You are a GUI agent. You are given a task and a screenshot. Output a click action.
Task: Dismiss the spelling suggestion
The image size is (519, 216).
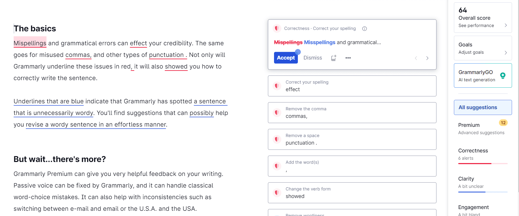pyautogui.click(x=312, y=57)
